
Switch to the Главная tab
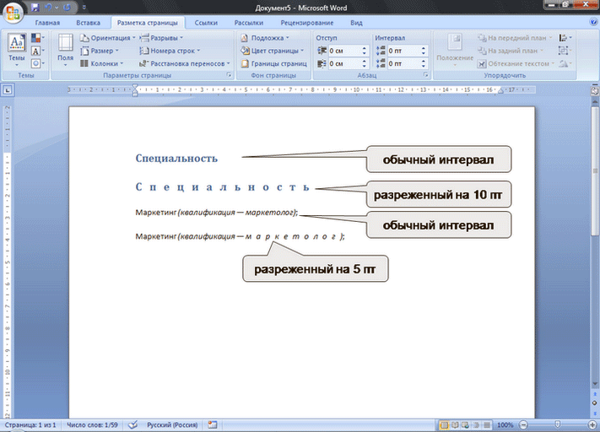tap(47, 23)
